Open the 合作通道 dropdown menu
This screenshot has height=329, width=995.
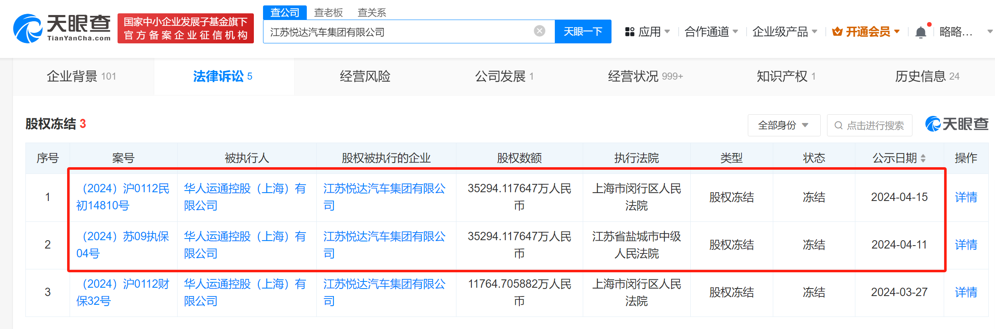tap(711, 32)
